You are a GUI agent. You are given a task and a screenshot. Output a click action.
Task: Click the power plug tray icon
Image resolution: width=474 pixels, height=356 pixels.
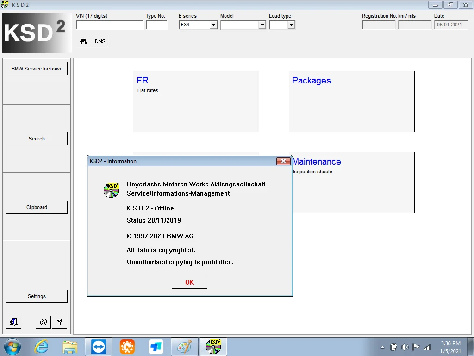[393, 347]
